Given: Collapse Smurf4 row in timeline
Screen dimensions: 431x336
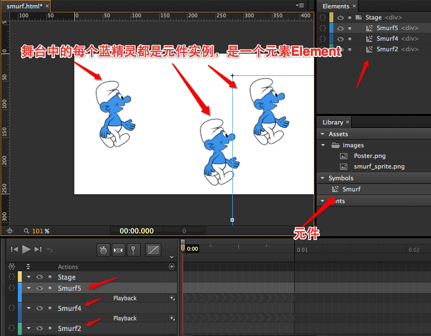Looking at the screenshot, I should 28,308.
